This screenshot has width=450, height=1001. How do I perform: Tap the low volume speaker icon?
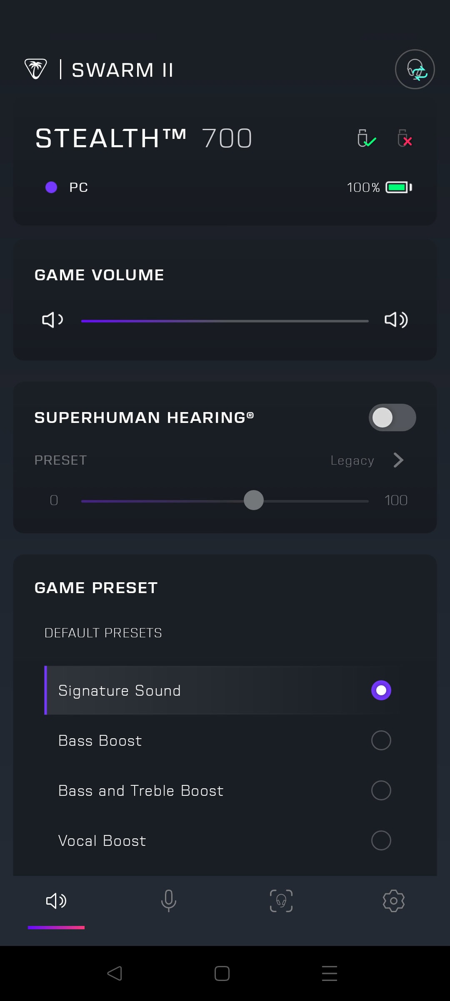52,320
